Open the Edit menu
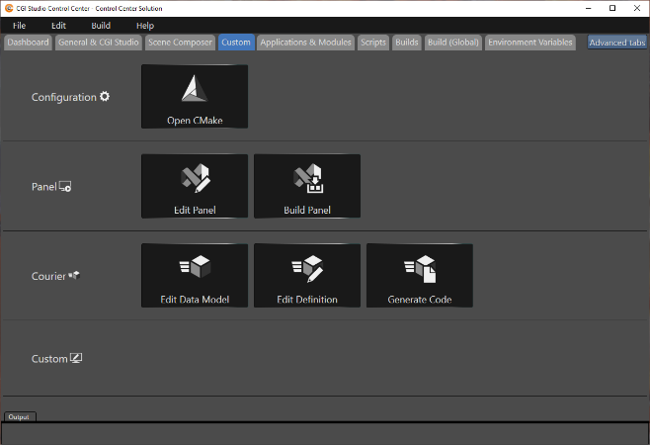The width and height of the screenshot is (650, 445). click(58, 26)
